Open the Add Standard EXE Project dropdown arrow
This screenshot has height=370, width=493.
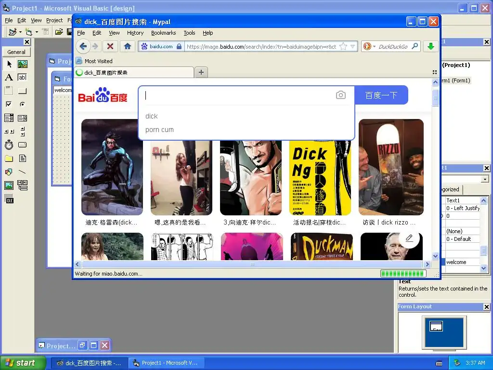click(x=21, y=32)
